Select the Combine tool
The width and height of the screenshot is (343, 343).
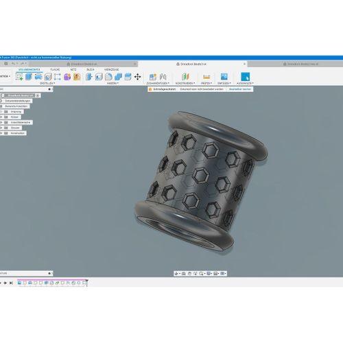[x=118, y=77]
